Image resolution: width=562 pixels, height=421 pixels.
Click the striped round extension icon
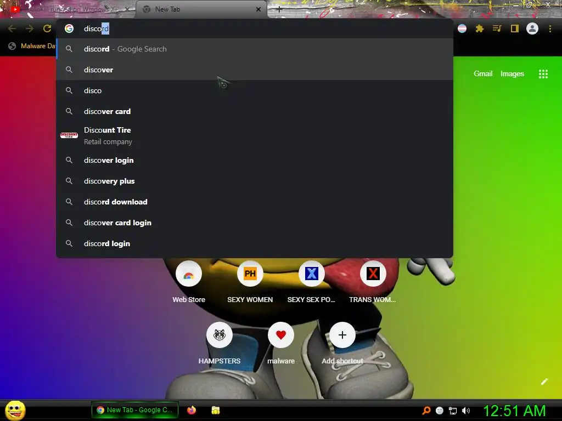[x=462, y=29]
